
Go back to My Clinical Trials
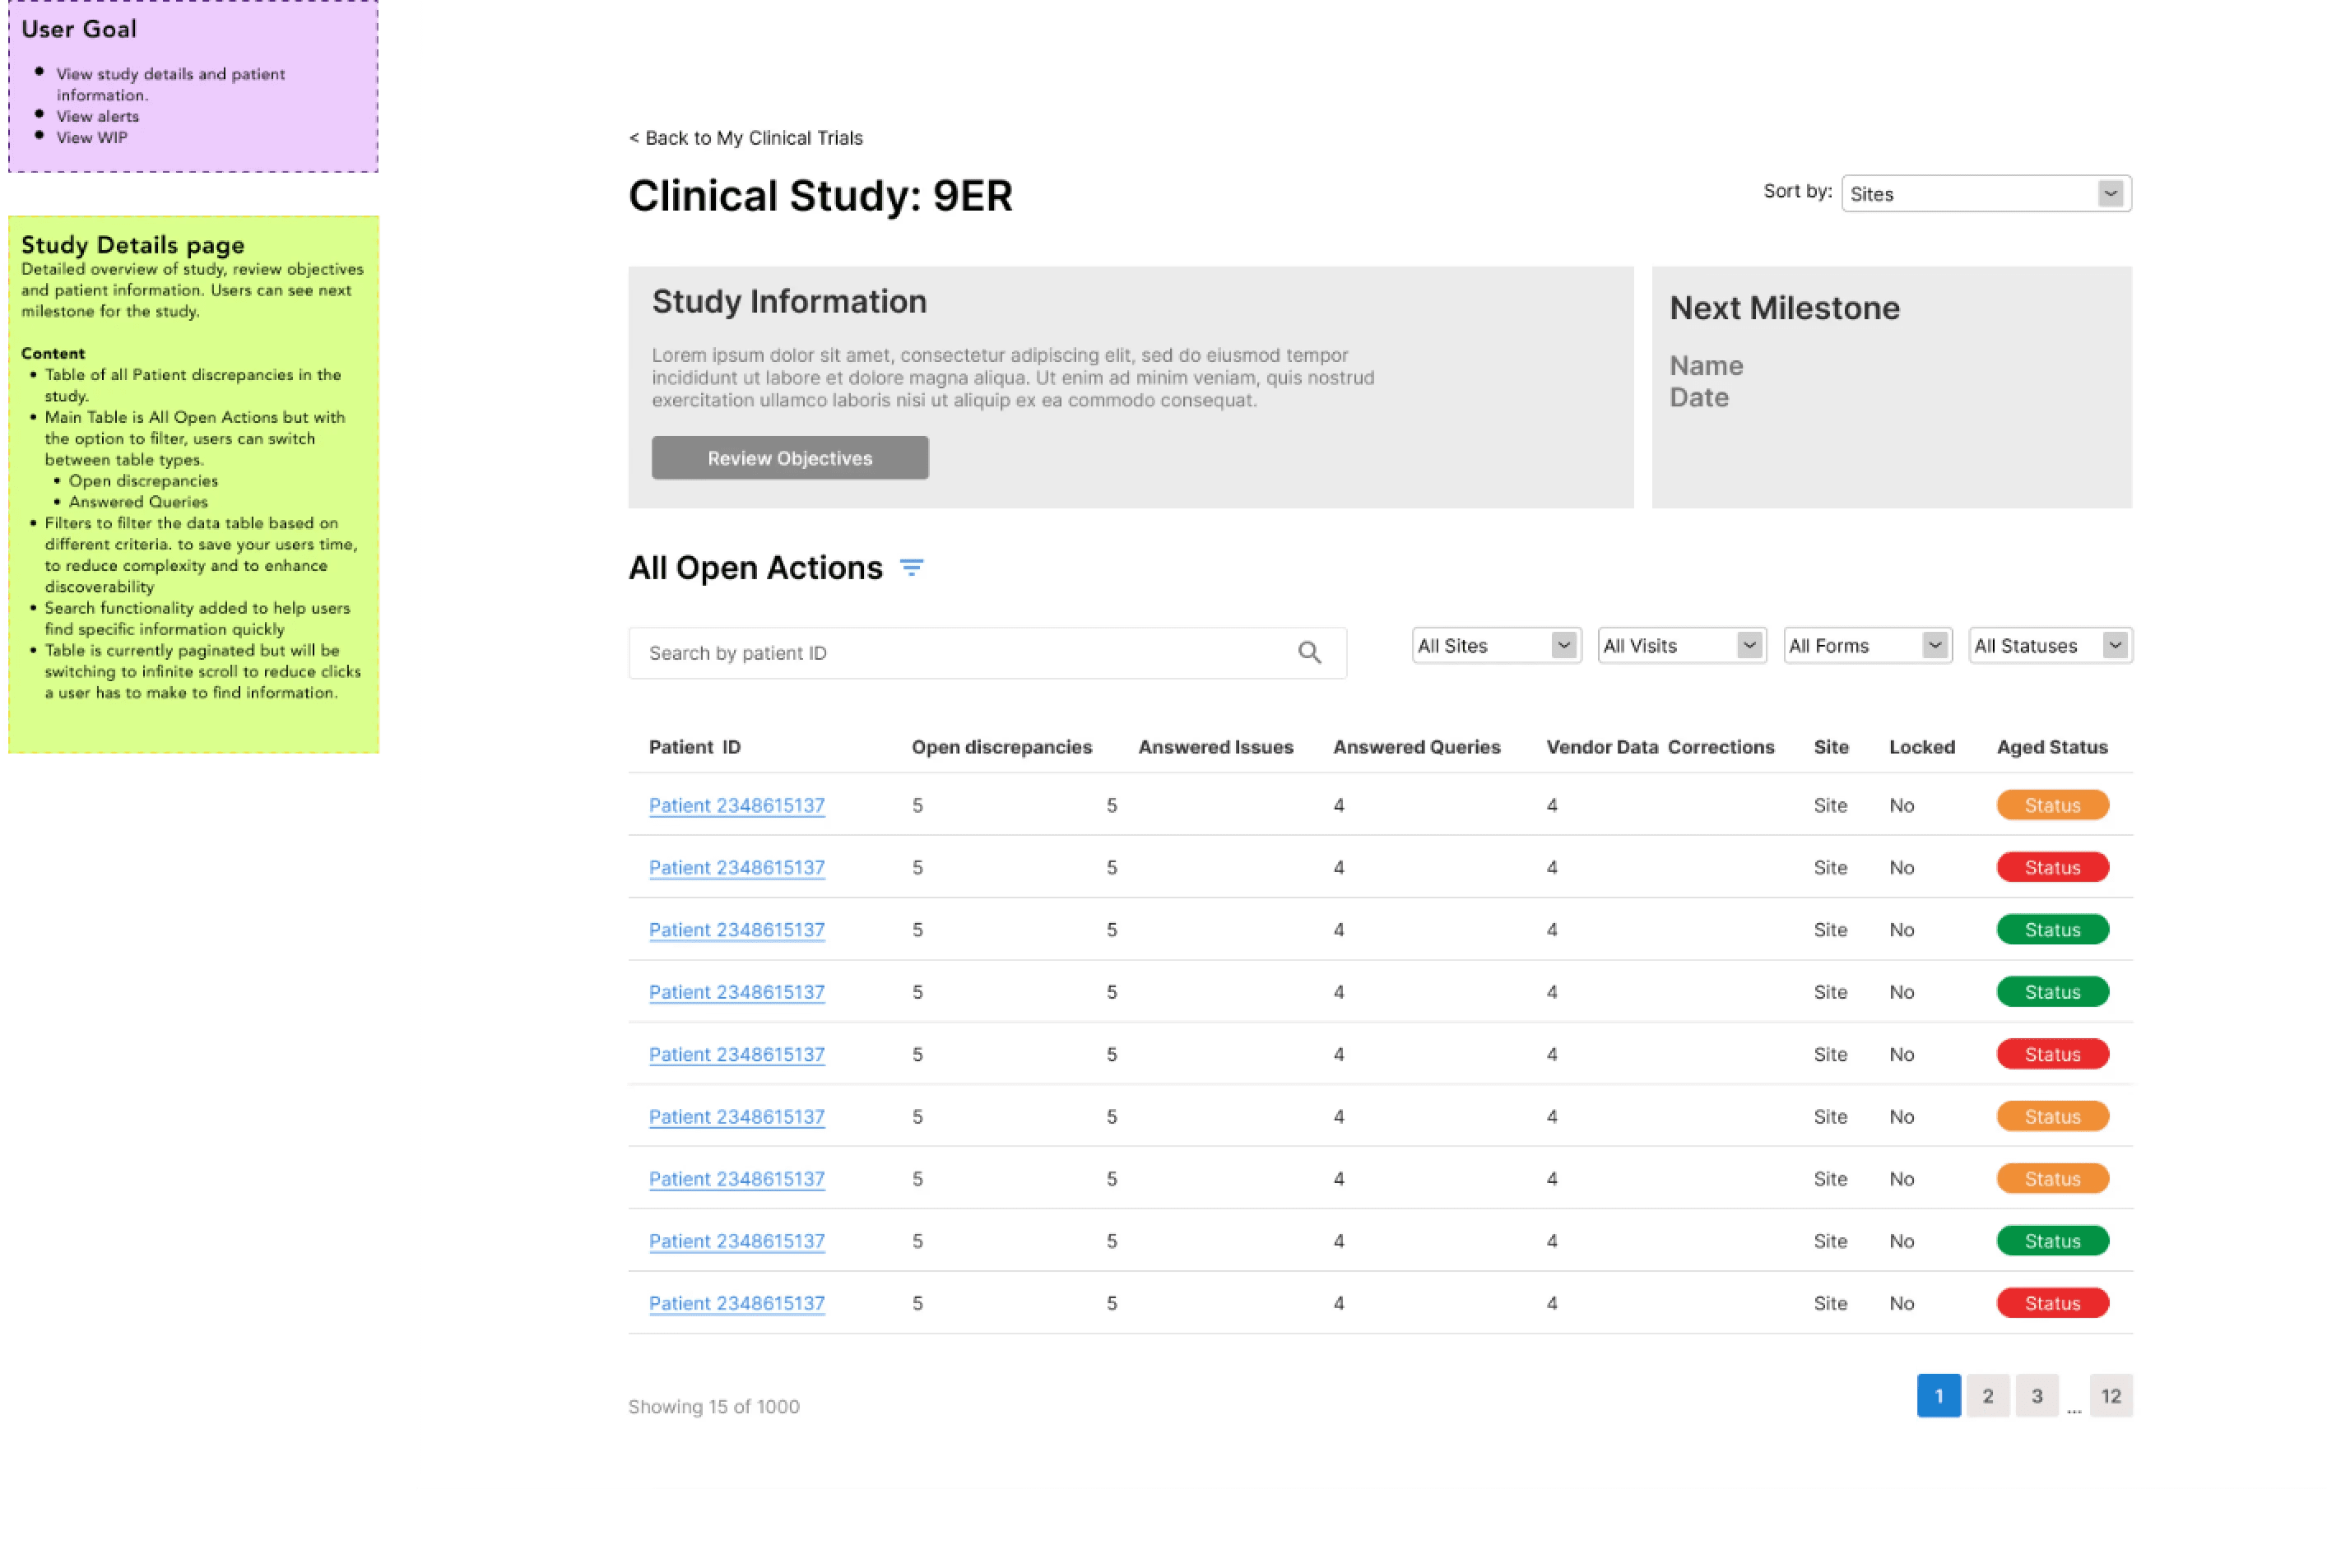[745, 138]
